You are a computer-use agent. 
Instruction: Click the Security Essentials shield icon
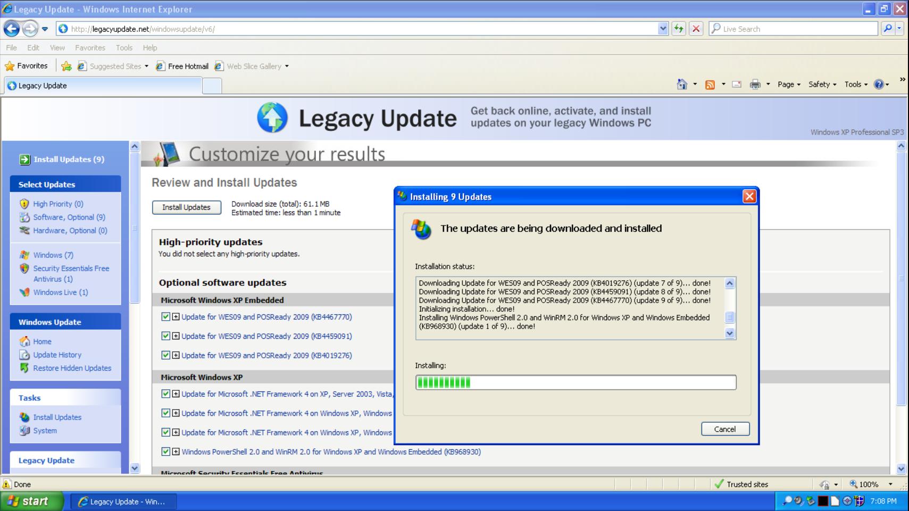tap(24, 269)
